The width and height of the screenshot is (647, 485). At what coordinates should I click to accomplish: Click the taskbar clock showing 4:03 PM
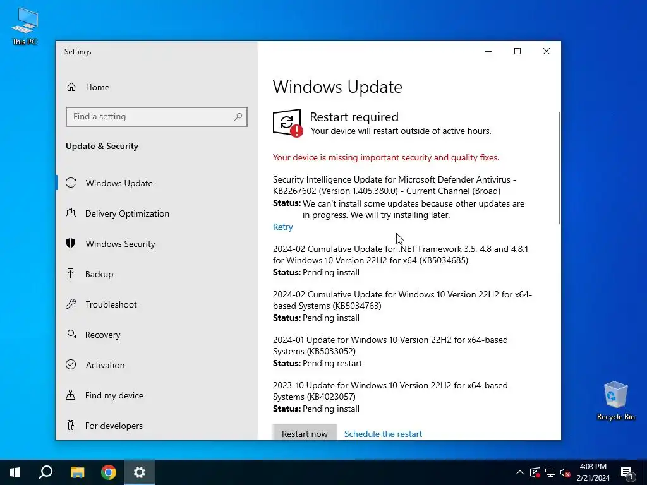coord(593,472)
